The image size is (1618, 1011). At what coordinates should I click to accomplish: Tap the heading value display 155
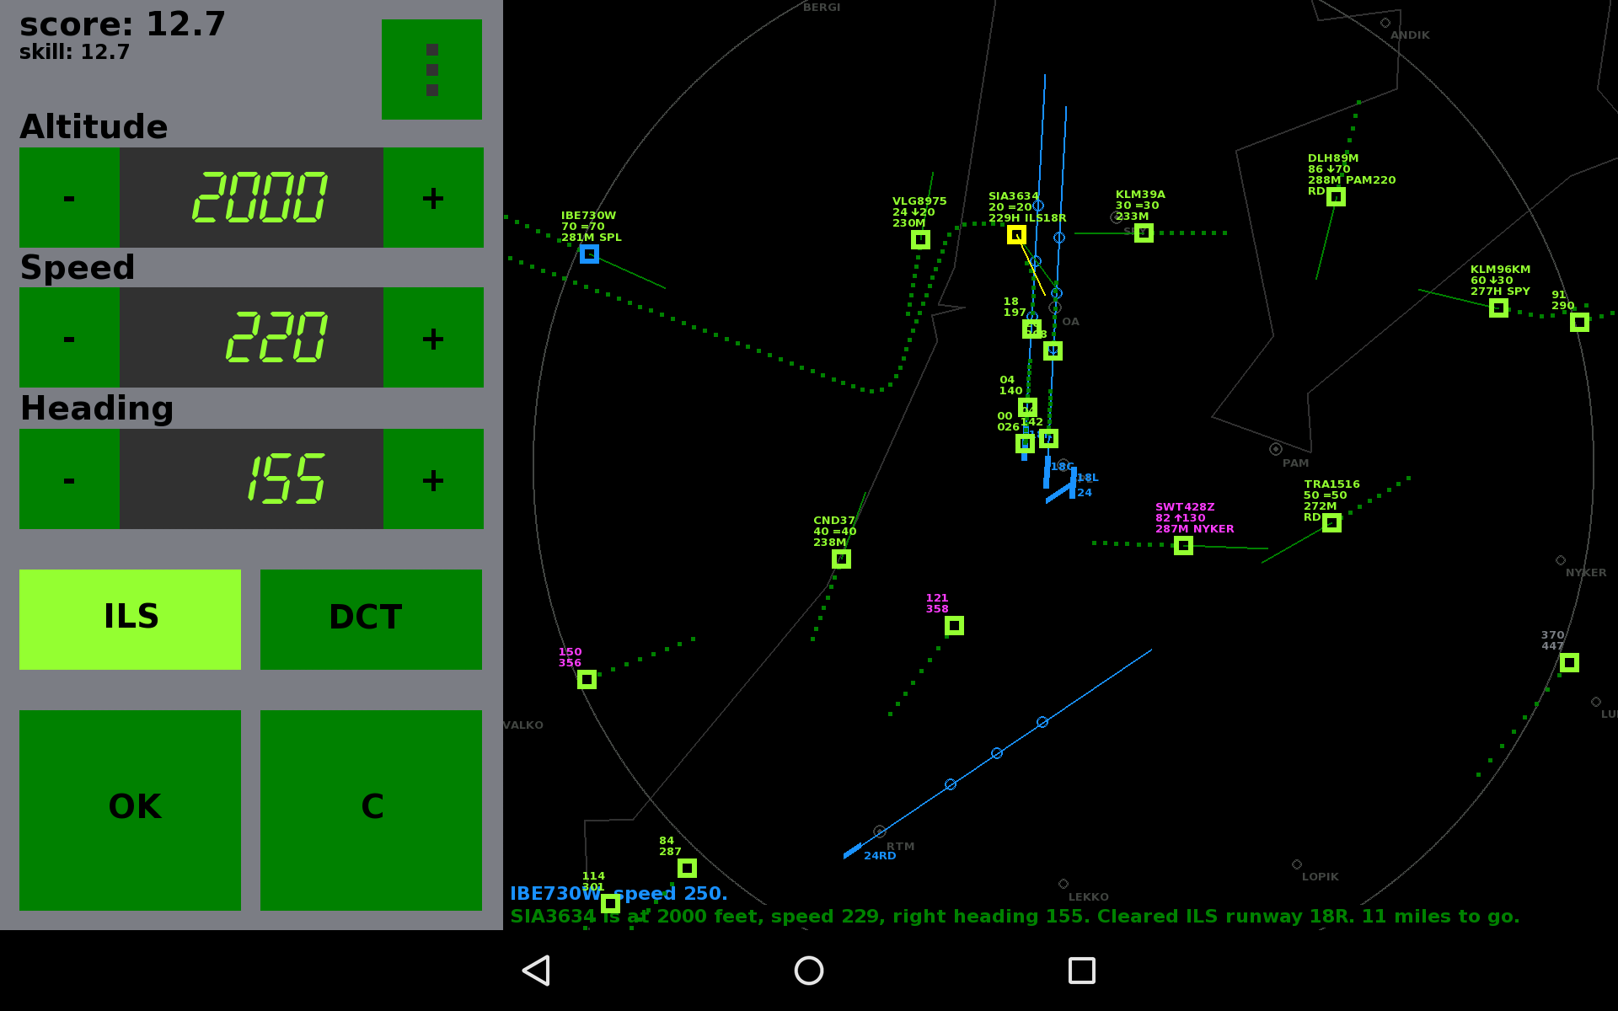tap(251, 479)
